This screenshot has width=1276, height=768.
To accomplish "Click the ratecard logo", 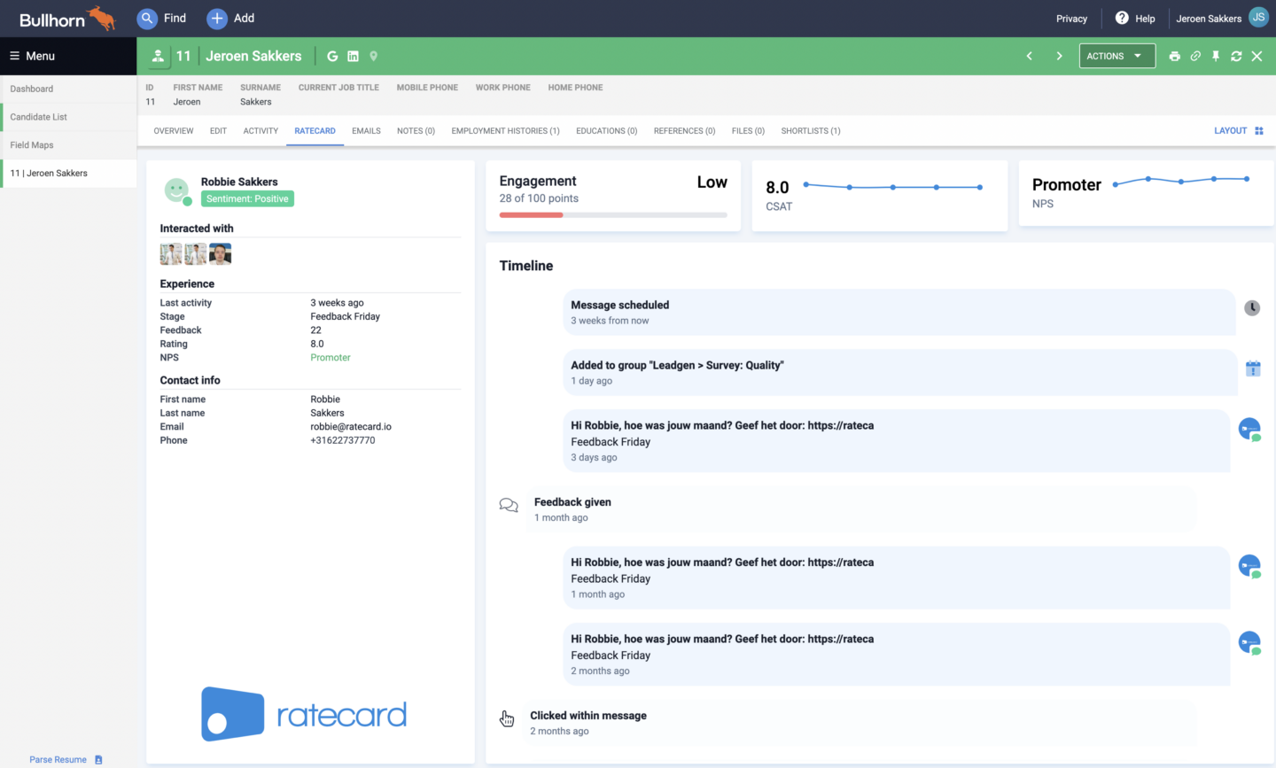I will pyautogui.click(x=304, y=714).
